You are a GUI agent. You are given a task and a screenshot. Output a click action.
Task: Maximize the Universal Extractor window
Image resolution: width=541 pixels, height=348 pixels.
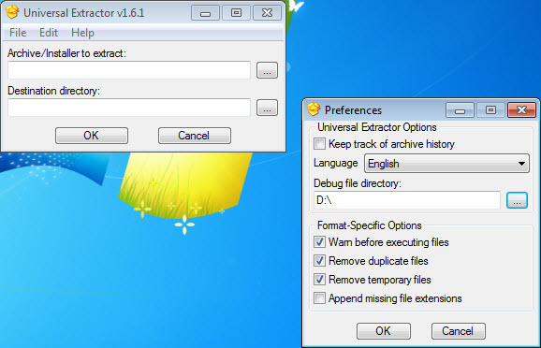236,13
